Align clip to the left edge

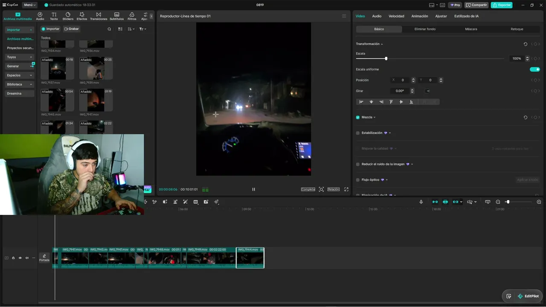point(361,102)
